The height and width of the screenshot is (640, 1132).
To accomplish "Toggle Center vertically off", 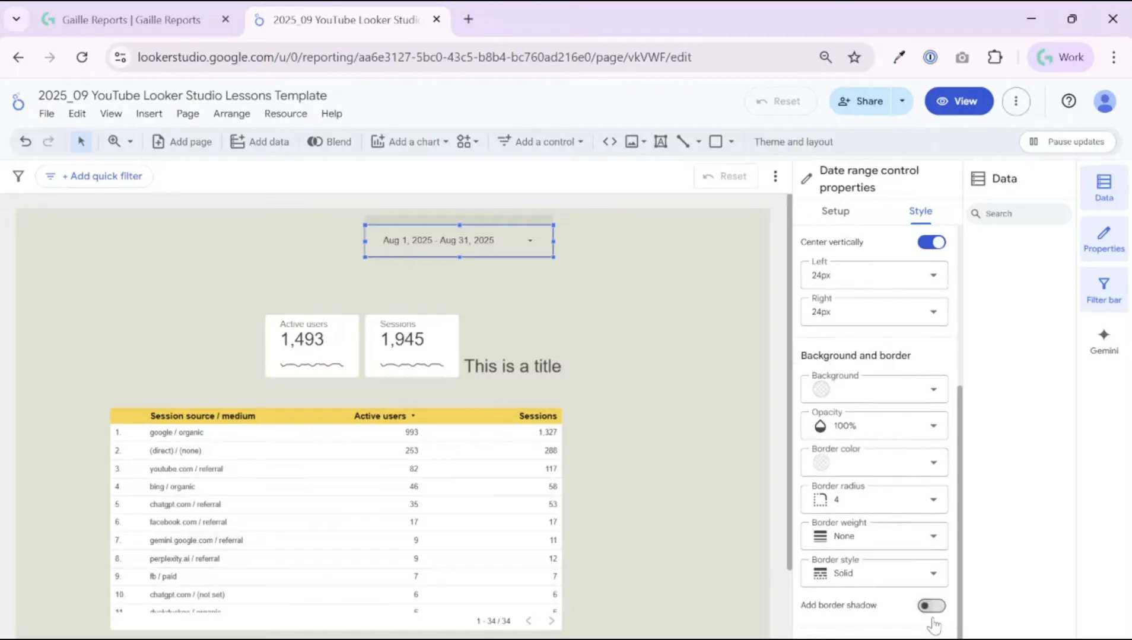I will [x=931, y=242].
